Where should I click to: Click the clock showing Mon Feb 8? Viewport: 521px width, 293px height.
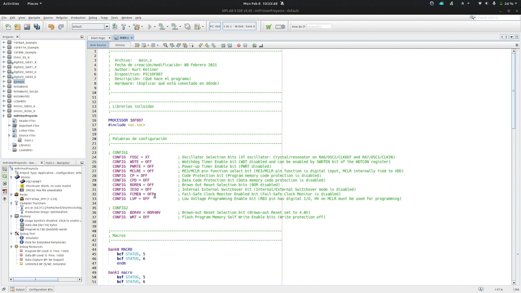coord(260,4)
